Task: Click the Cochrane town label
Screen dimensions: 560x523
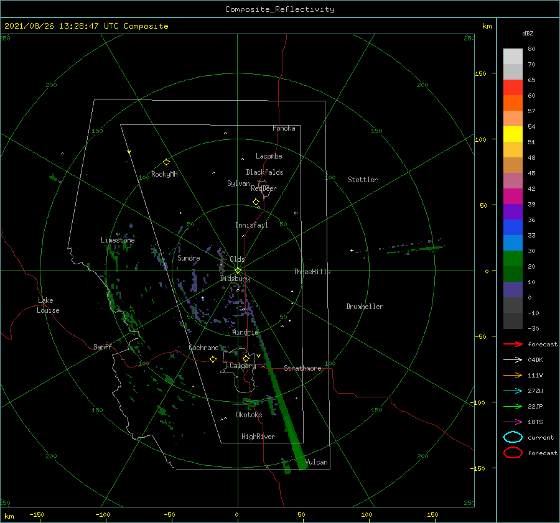Action: click(203, 348)
